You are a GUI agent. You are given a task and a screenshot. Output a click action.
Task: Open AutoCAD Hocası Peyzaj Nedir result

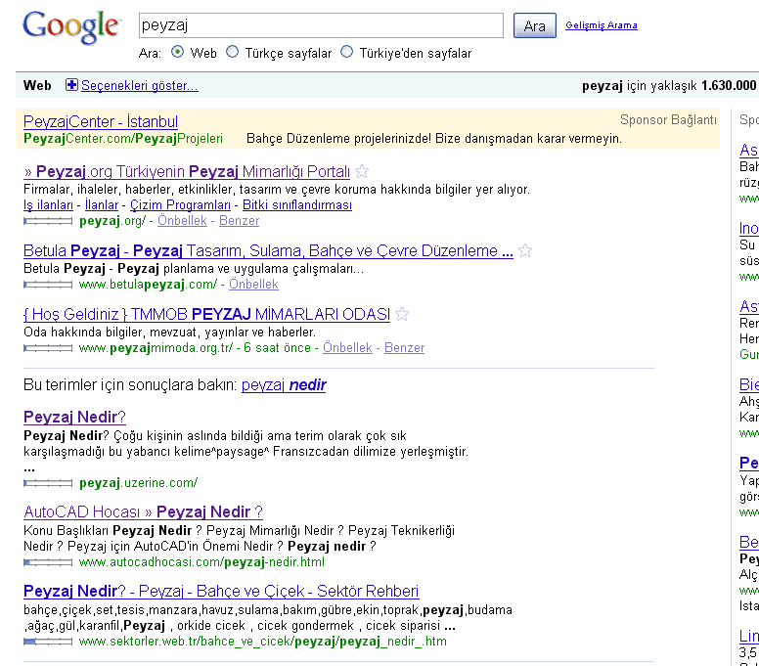click(x=143, y=511)
